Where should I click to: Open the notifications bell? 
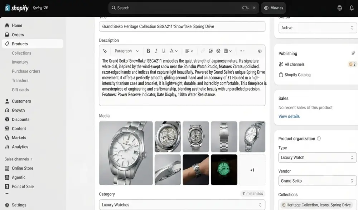[x=352, y=8]
